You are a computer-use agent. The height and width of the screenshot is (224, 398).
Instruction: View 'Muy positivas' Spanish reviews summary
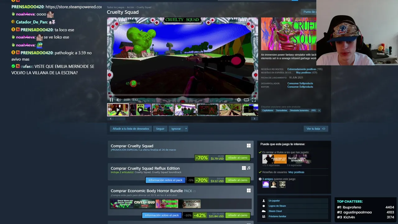303,72
